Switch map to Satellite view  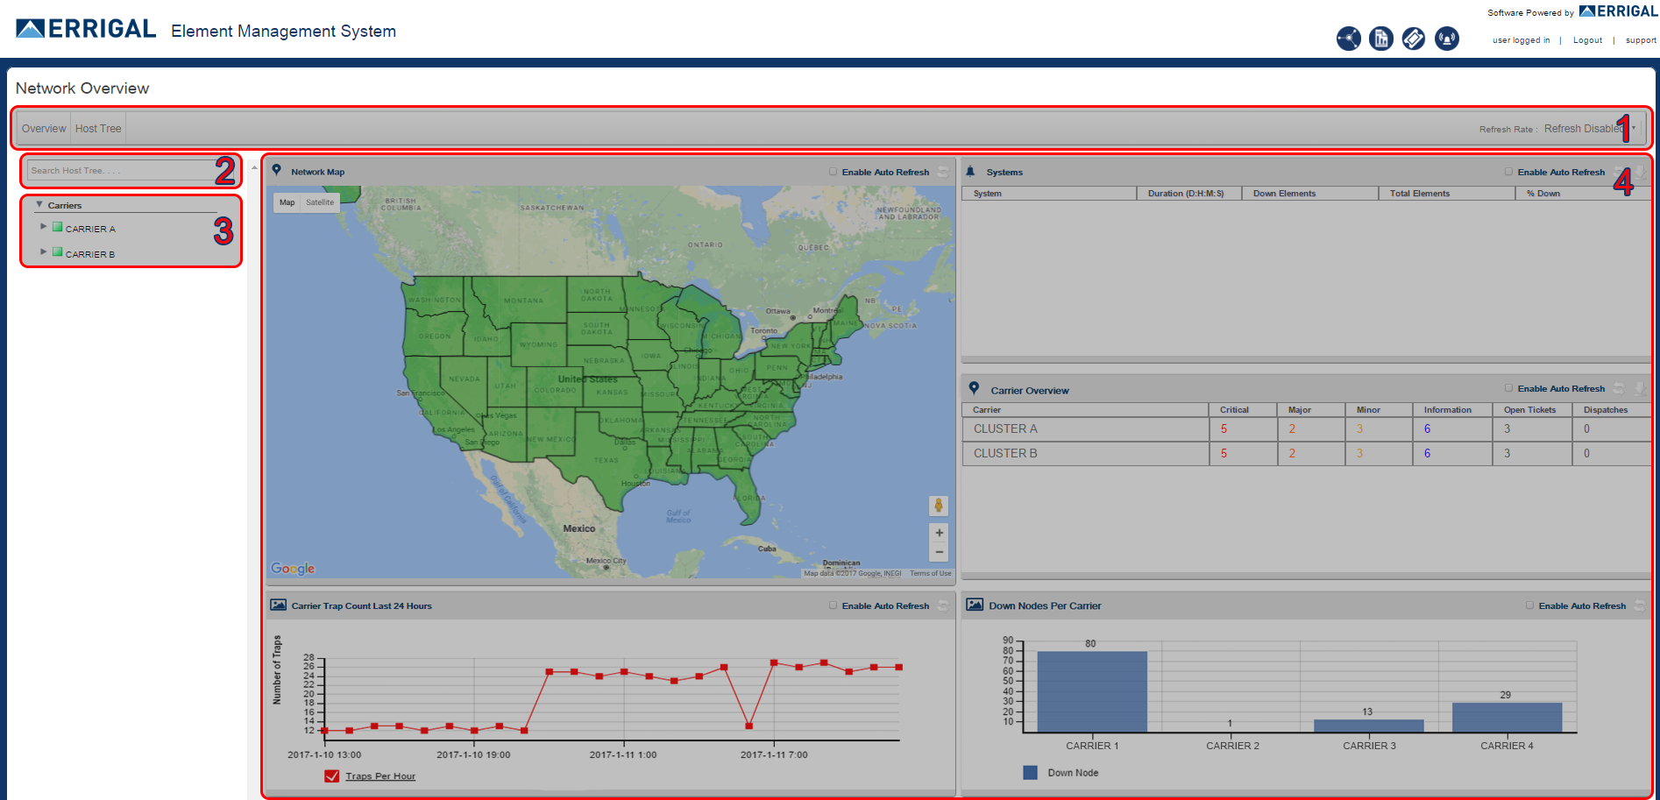(320, 202)
